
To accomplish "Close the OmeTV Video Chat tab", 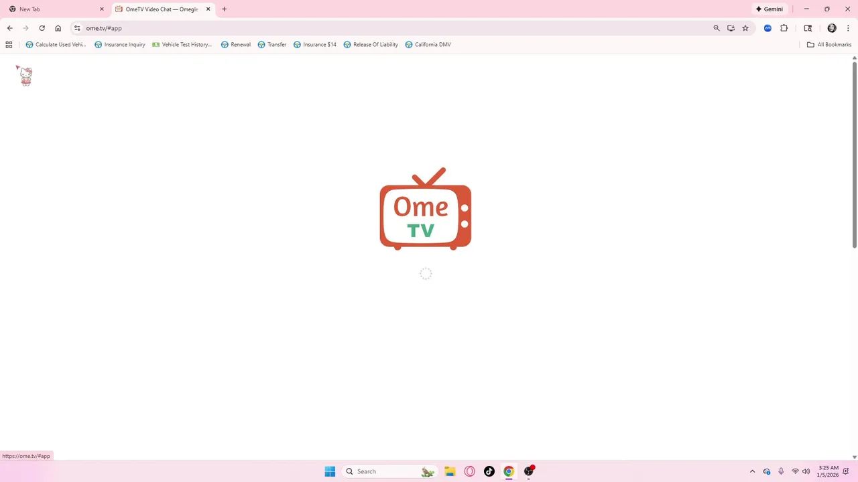I will point(208,9).
